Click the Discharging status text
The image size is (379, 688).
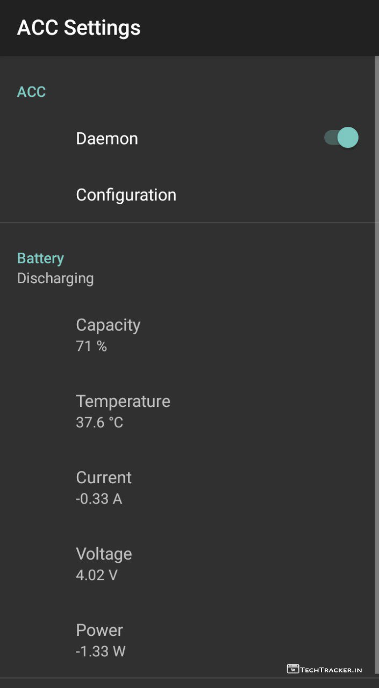[55, 278]
